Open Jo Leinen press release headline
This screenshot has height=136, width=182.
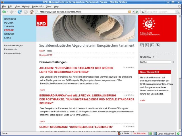point(76,70)
